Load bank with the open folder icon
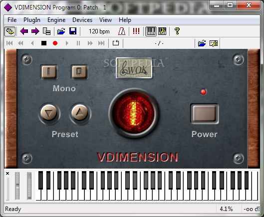The height and width of the screenshot is (217, 264). click(x=61, y=31)
